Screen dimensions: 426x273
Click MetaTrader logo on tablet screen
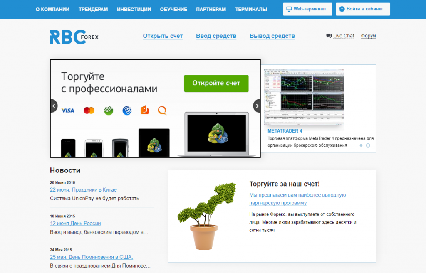154,145
